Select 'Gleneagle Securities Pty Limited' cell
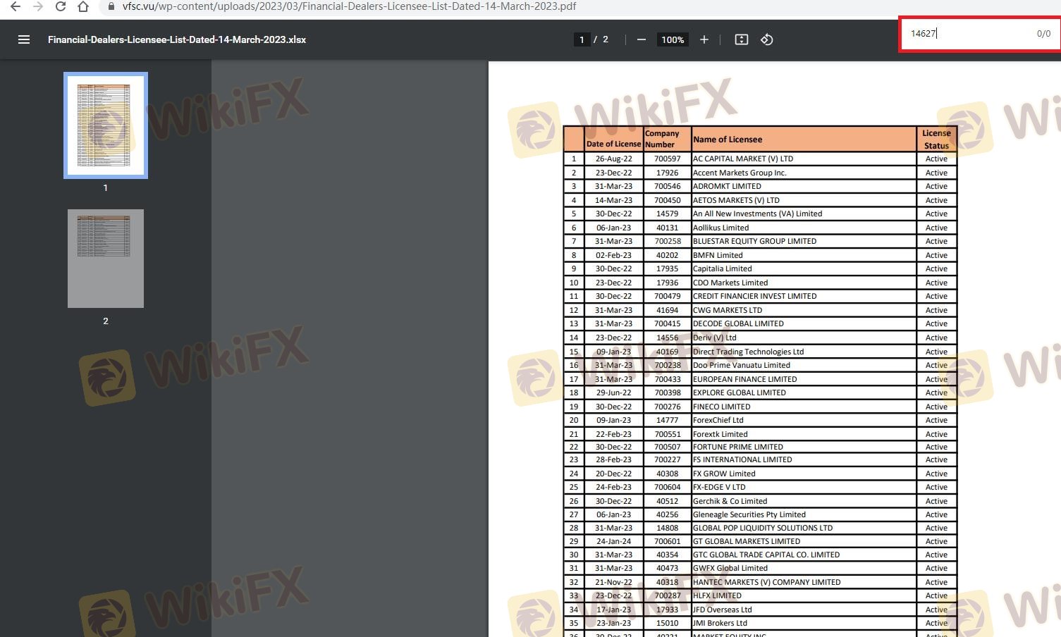The image size is (1061, 637). 804,514
